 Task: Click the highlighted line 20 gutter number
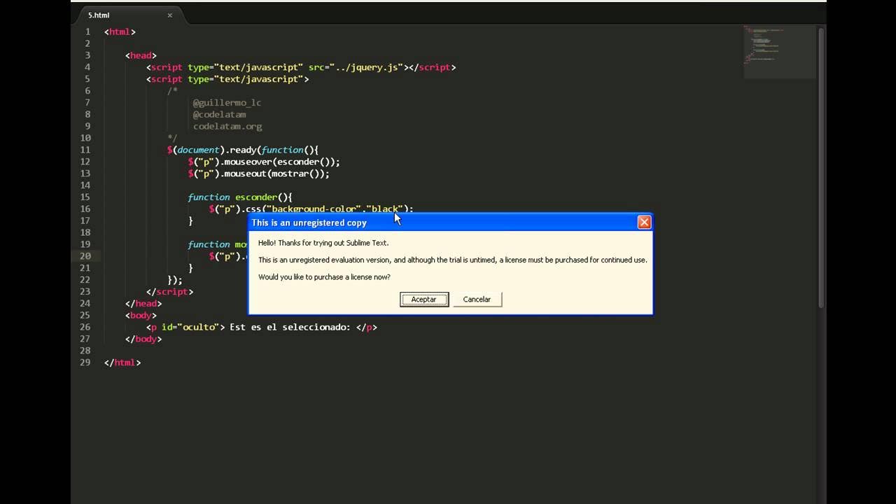pos(85,256)
